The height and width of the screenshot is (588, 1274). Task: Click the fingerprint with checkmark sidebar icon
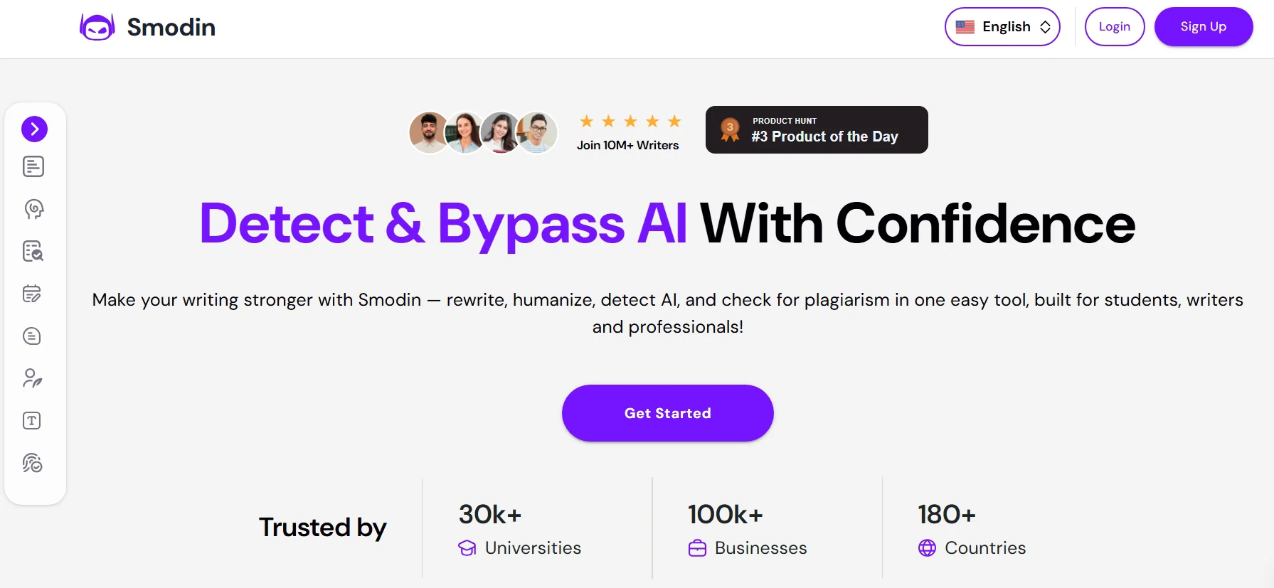pos(32,463)
